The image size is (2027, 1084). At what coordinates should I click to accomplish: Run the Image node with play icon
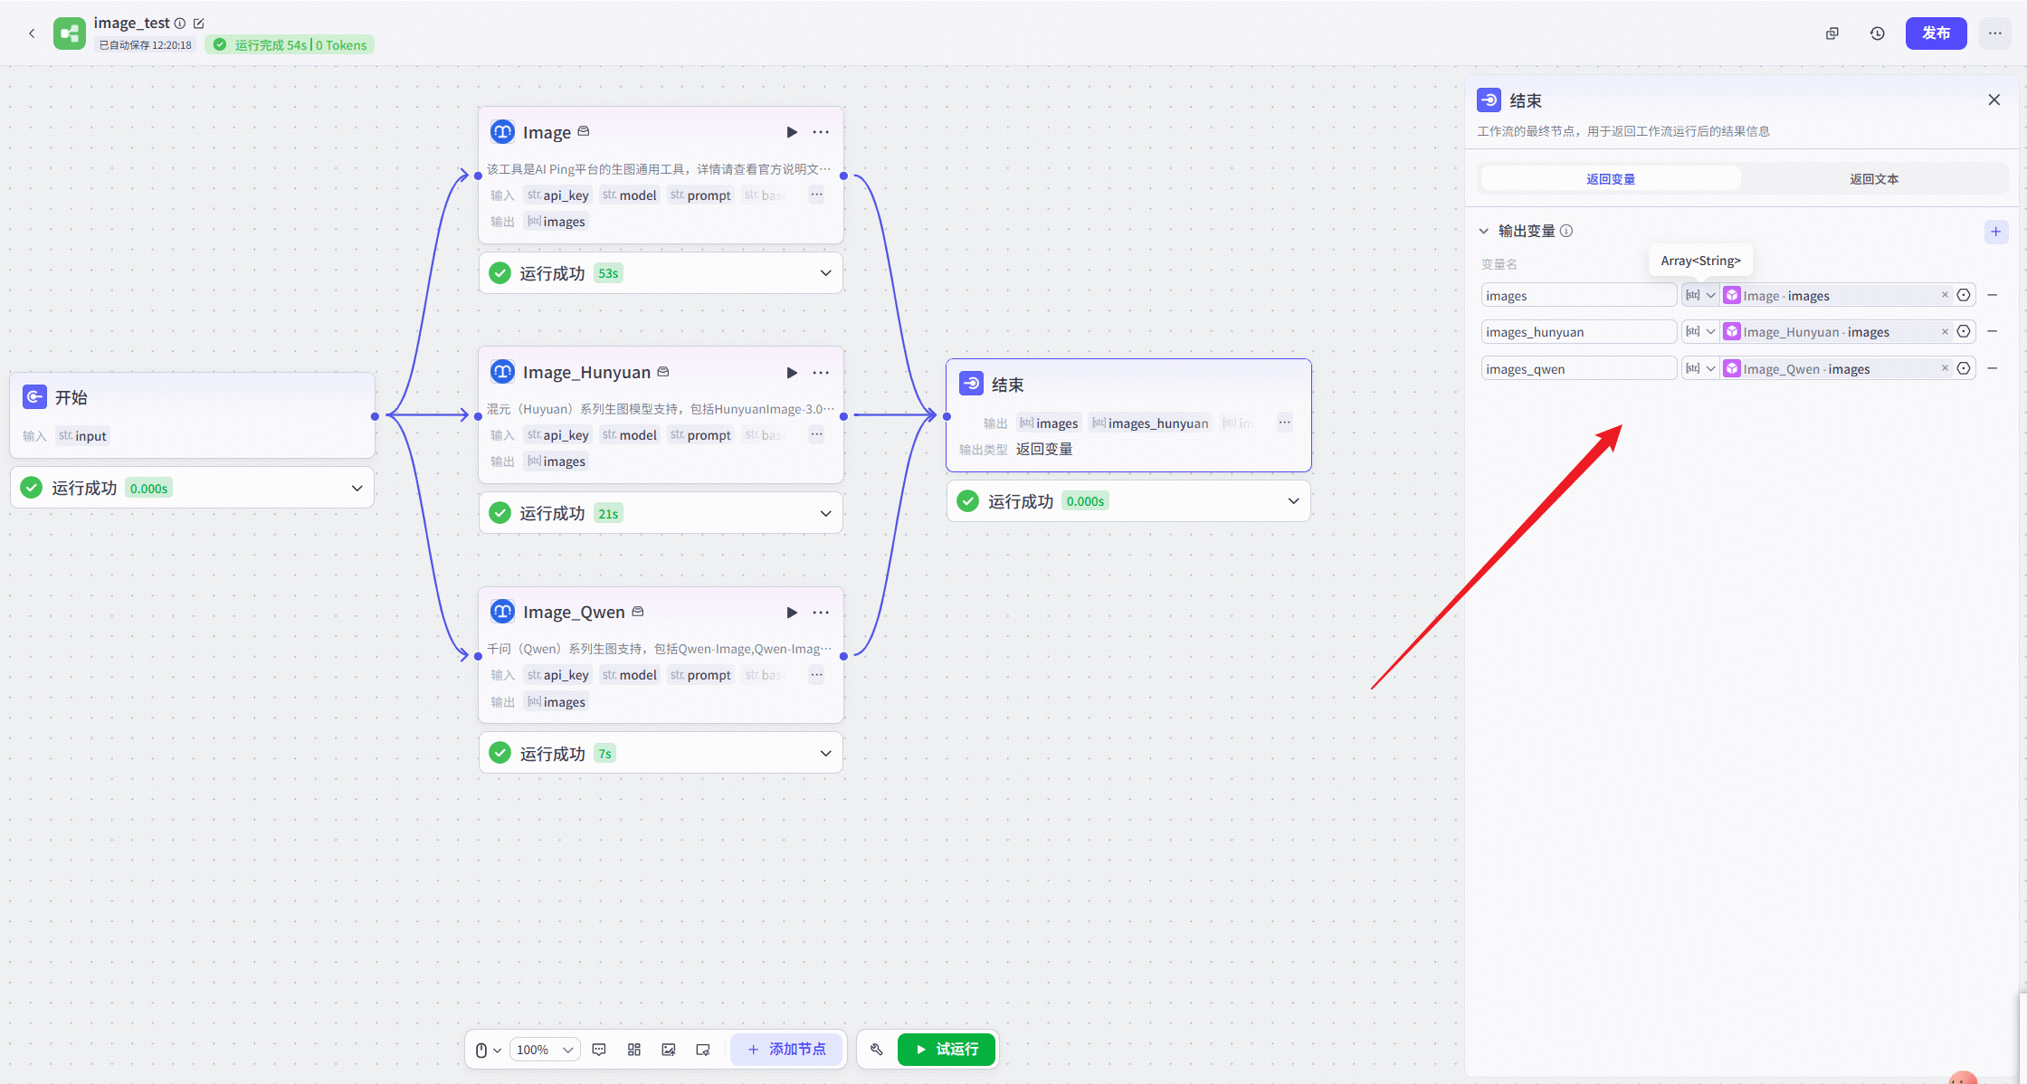(792, 132)
